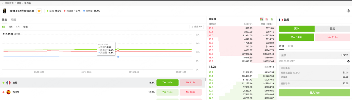This screenshot has width=352, height=100.
Task: Click the plus icon to deposit USDT
Action: 348,61
